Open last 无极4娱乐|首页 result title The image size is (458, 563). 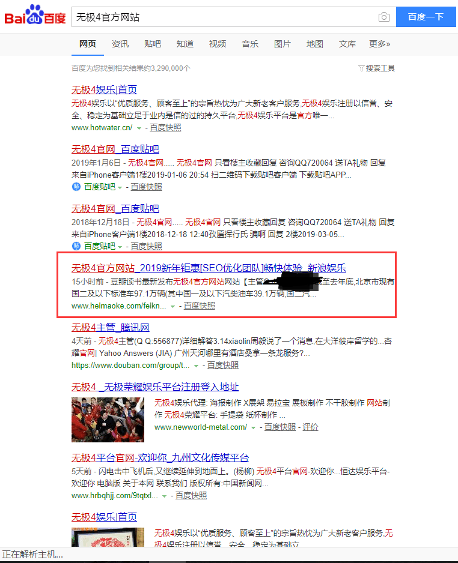pos(104,517)
